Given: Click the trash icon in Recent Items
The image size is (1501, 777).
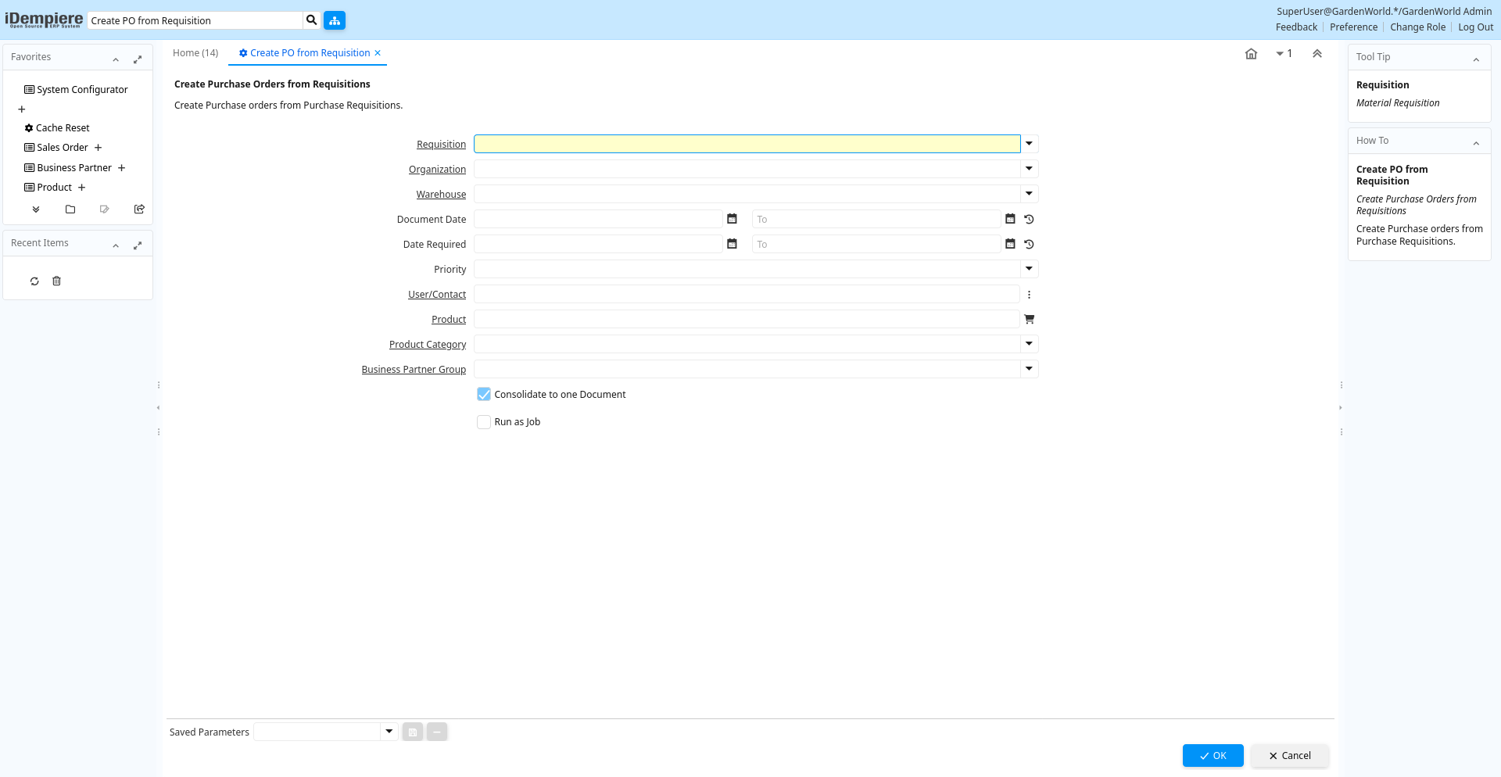Looking at the screenshot, I should tap(56, 281).
